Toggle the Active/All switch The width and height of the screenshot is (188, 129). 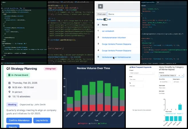pyautogui.click(x=105, y=19)
